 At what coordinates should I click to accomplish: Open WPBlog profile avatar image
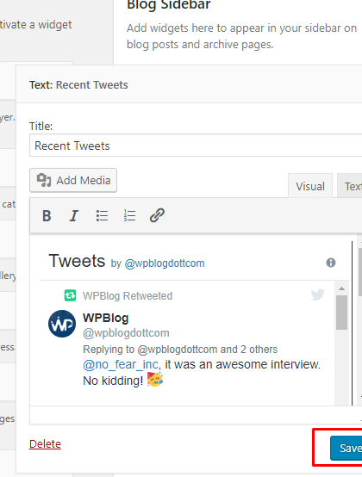coord(62,324)
